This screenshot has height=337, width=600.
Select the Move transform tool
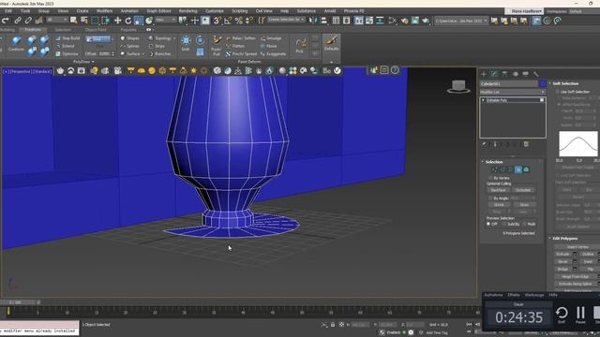pyautogui.click(x=117, y=21)
